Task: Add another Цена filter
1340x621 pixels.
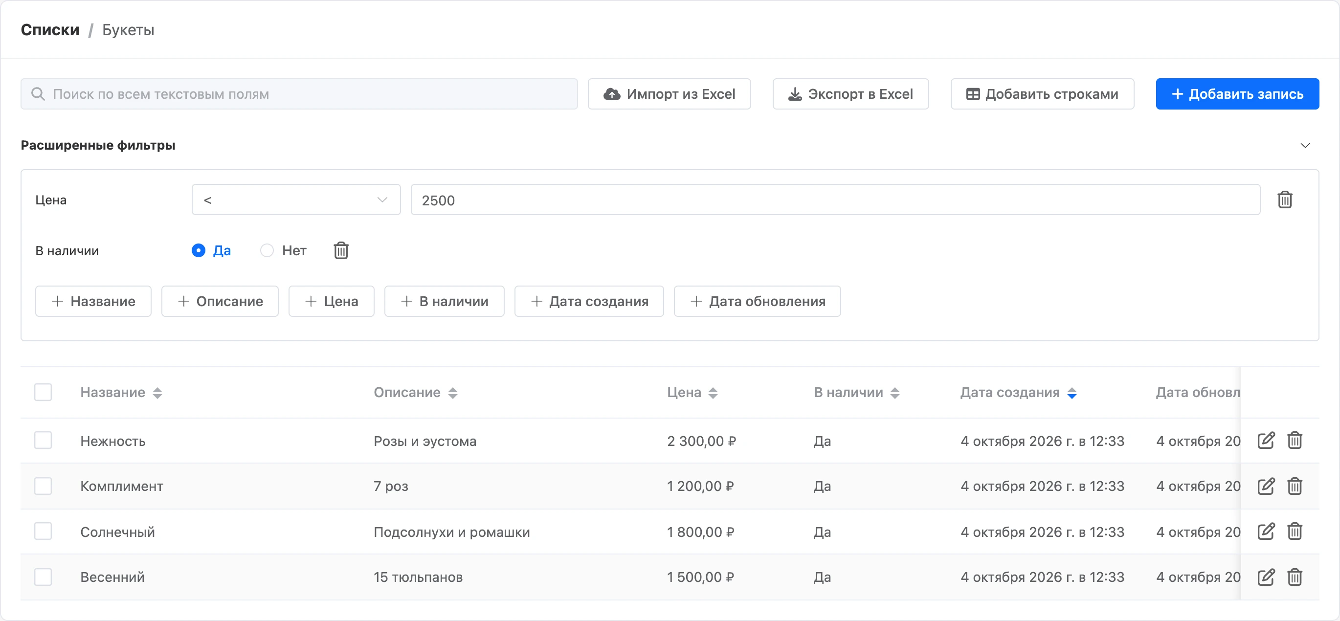Action: pos(332,301)
